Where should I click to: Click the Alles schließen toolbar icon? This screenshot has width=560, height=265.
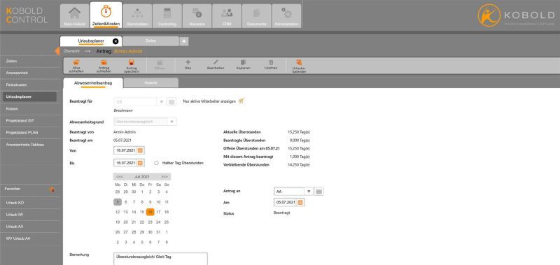pos(76,62)
